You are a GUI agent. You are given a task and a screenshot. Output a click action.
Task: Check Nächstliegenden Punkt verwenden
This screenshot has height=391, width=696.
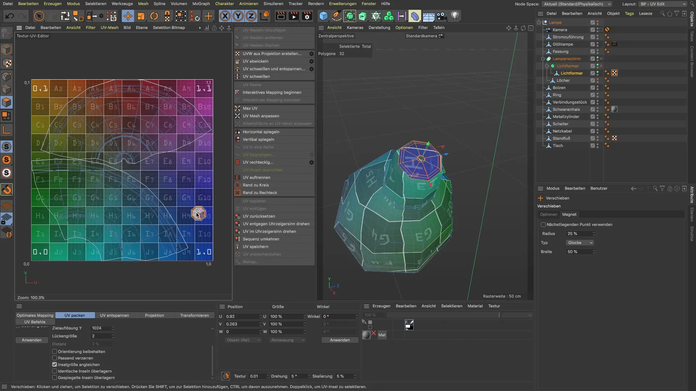[543, 225]
